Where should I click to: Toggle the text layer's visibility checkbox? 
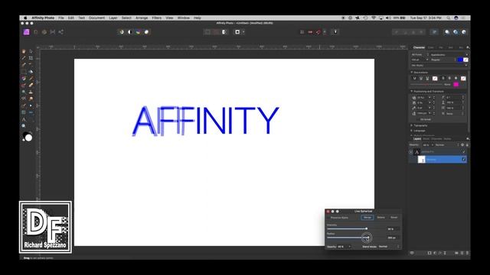point(463,152)
